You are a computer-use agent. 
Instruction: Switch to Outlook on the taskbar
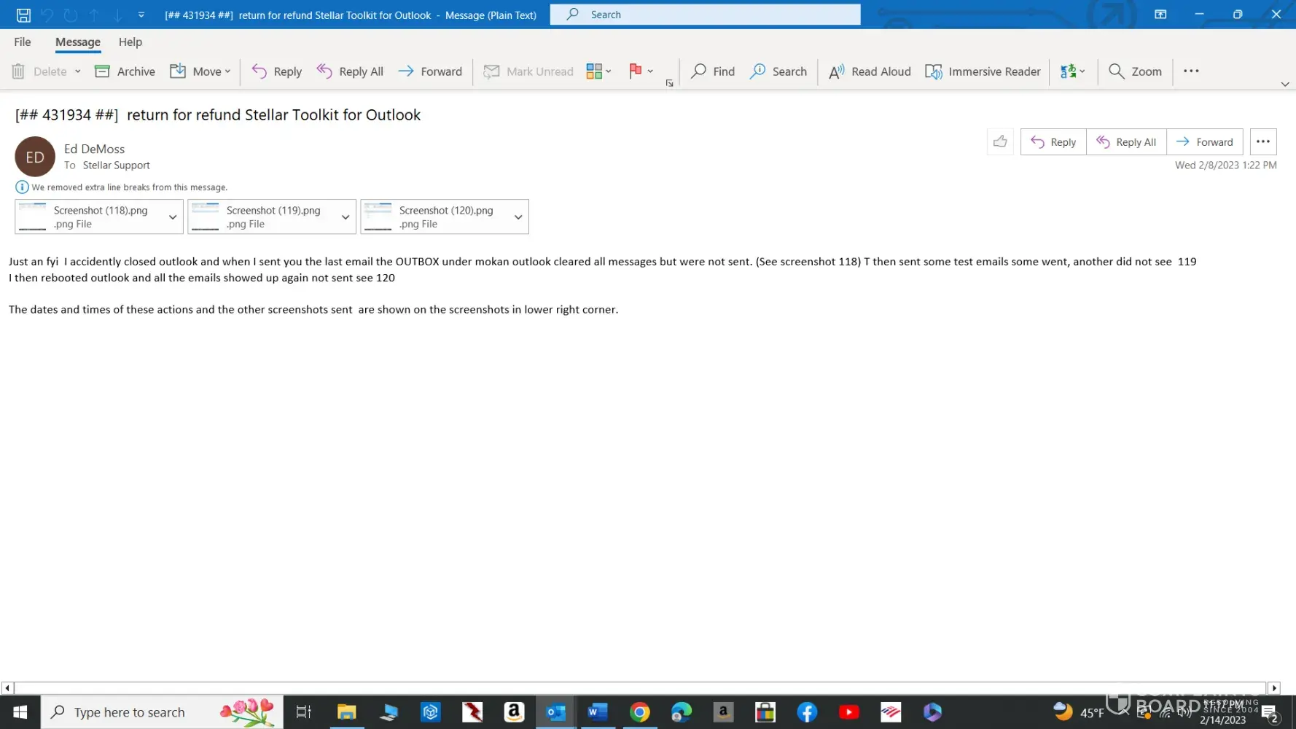click(556, 712)
